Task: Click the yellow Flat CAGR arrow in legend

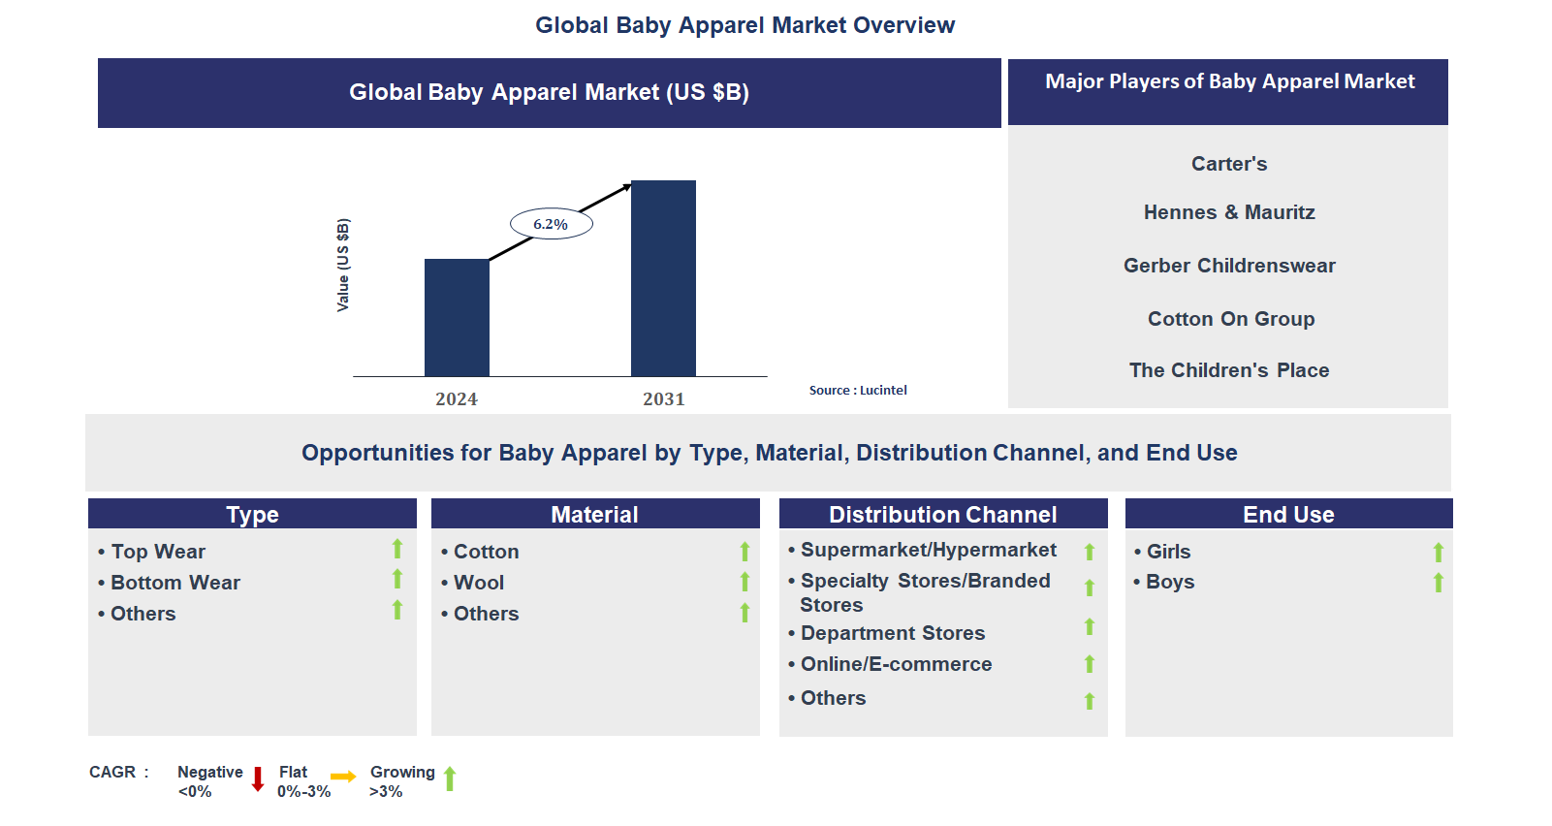Action: [x=343, y=777]
